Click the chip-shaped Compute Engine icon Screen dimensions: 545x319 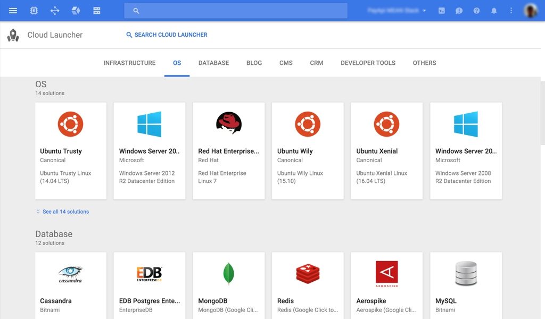click(34, 11)
